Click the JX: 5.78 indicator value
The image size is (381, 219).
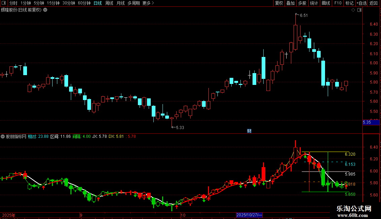click(99, 136)
